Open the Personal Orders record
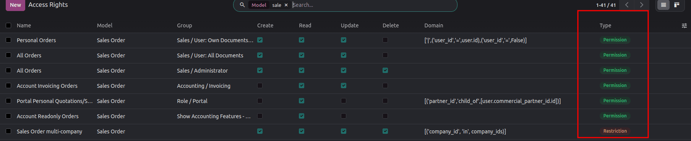Viewport: 691px width, 141px height. pyautogui.click(x=36, y=40)
